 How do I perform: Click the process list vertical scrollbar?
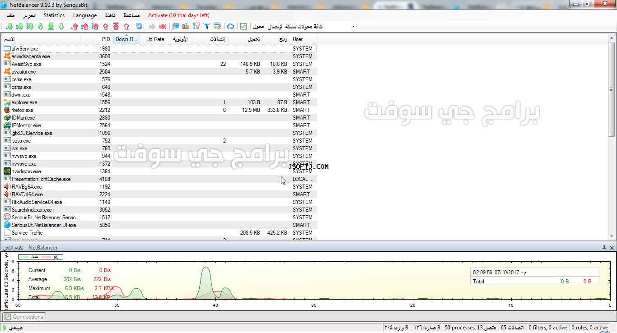[612, 89]
